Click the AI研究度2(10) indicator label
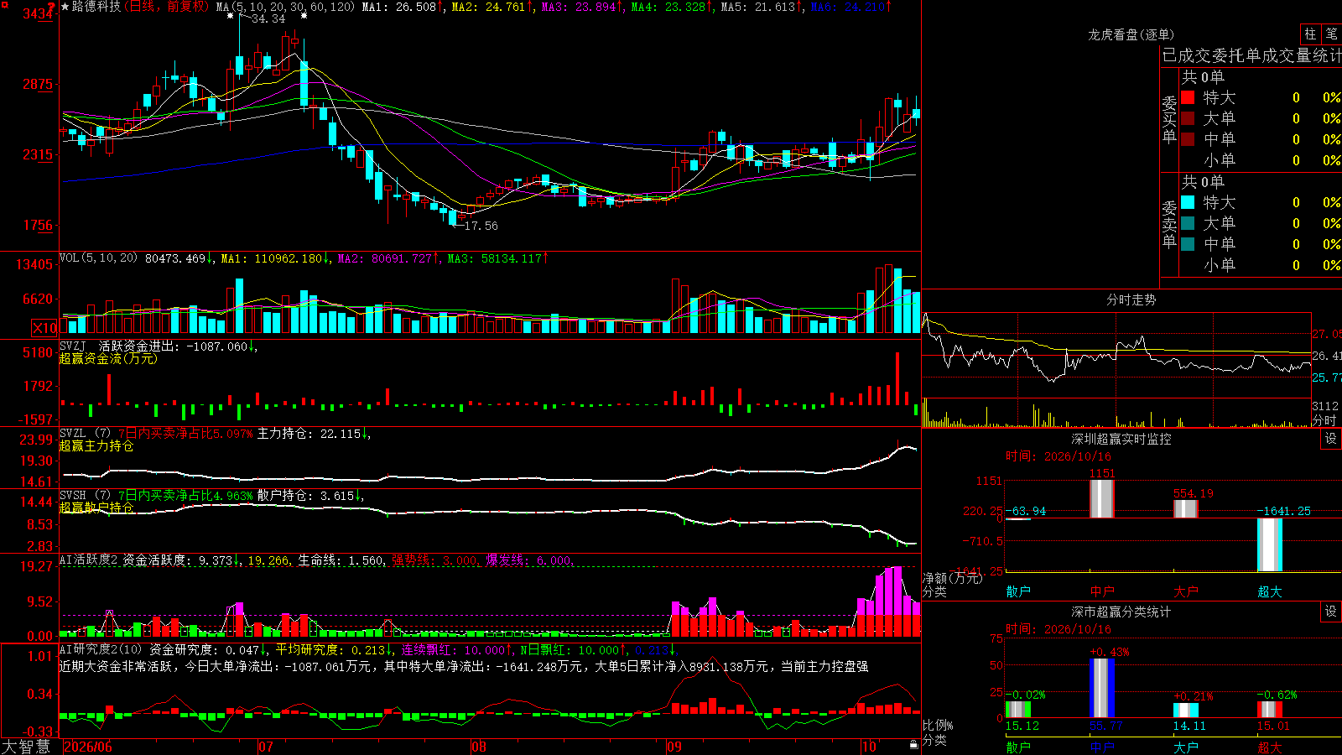 (x=101, y=649)
